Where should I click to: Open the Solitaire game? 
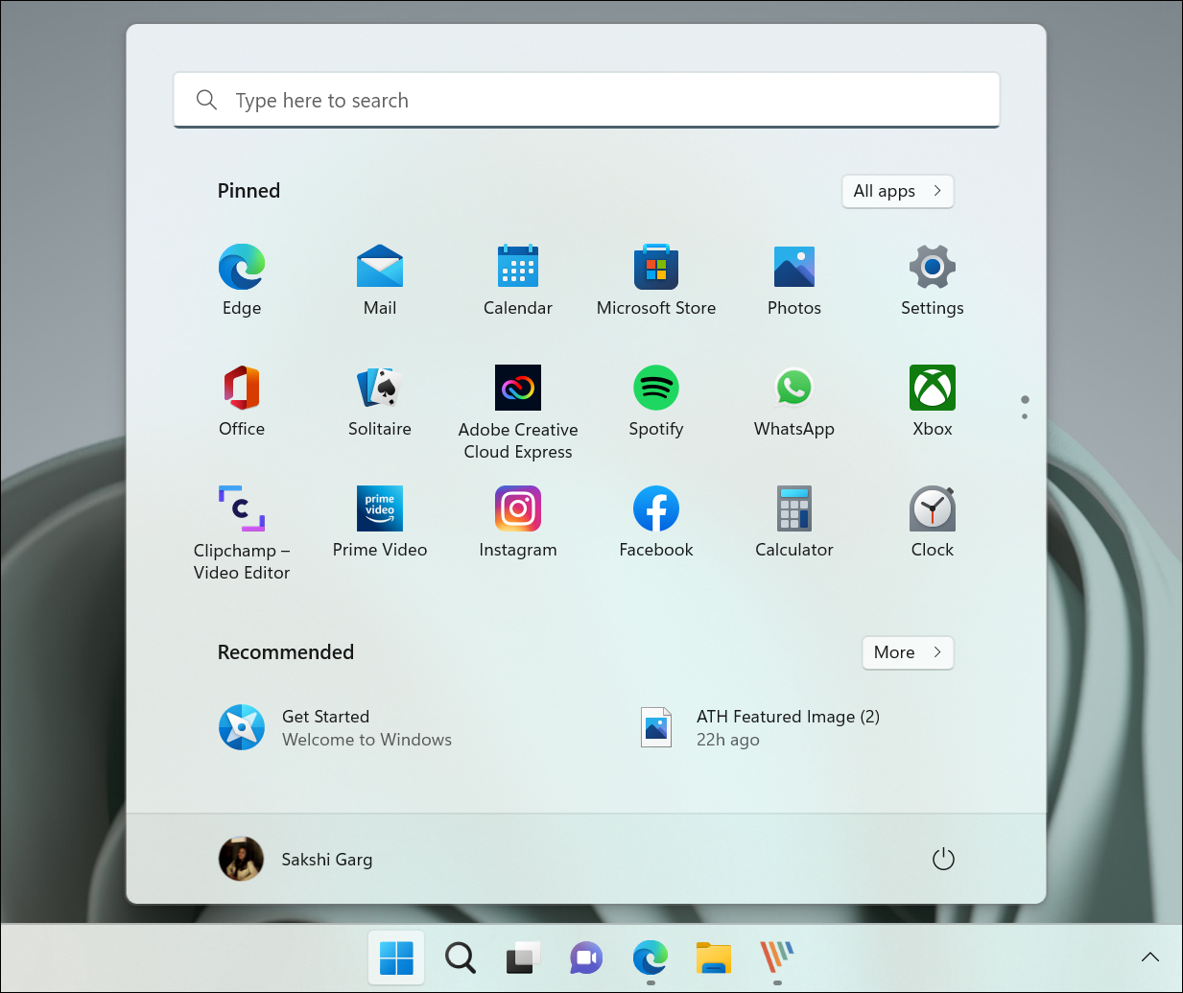point(380,400)
